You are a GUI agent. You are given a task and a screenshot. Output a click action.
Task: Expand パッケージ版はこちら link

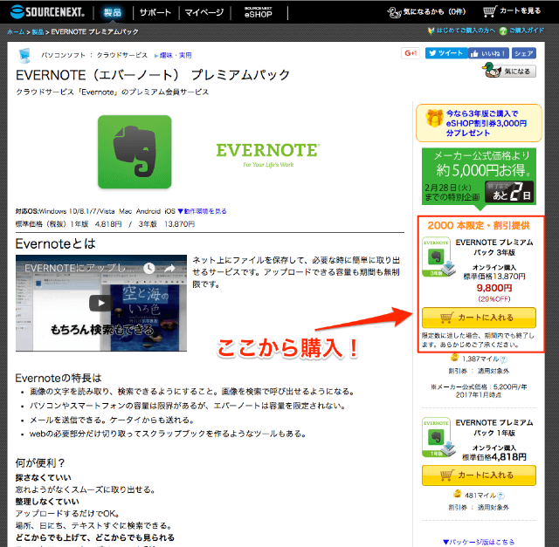click(x=479, y=542)
